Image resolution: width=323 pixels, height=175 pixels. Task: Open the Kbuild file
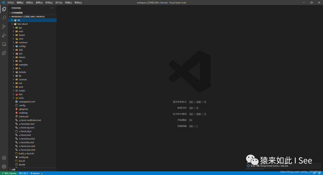click(x=32, y=165)
